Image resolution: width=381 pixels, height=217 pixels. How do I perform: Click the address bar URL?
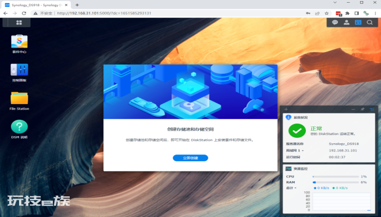click(x=104, y=13)
